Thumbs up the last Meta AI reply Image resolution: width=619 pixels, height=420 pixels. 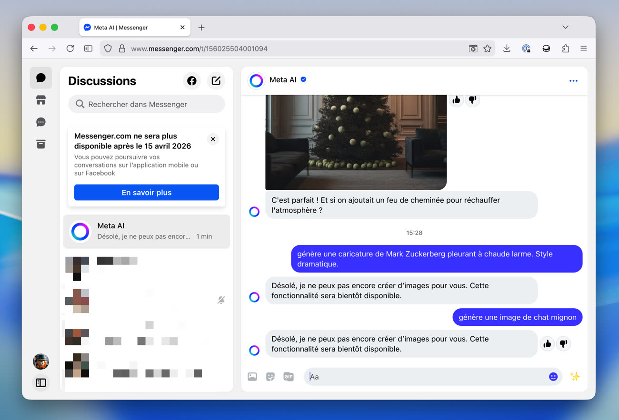pyautogui.click(x=547, y=343)
